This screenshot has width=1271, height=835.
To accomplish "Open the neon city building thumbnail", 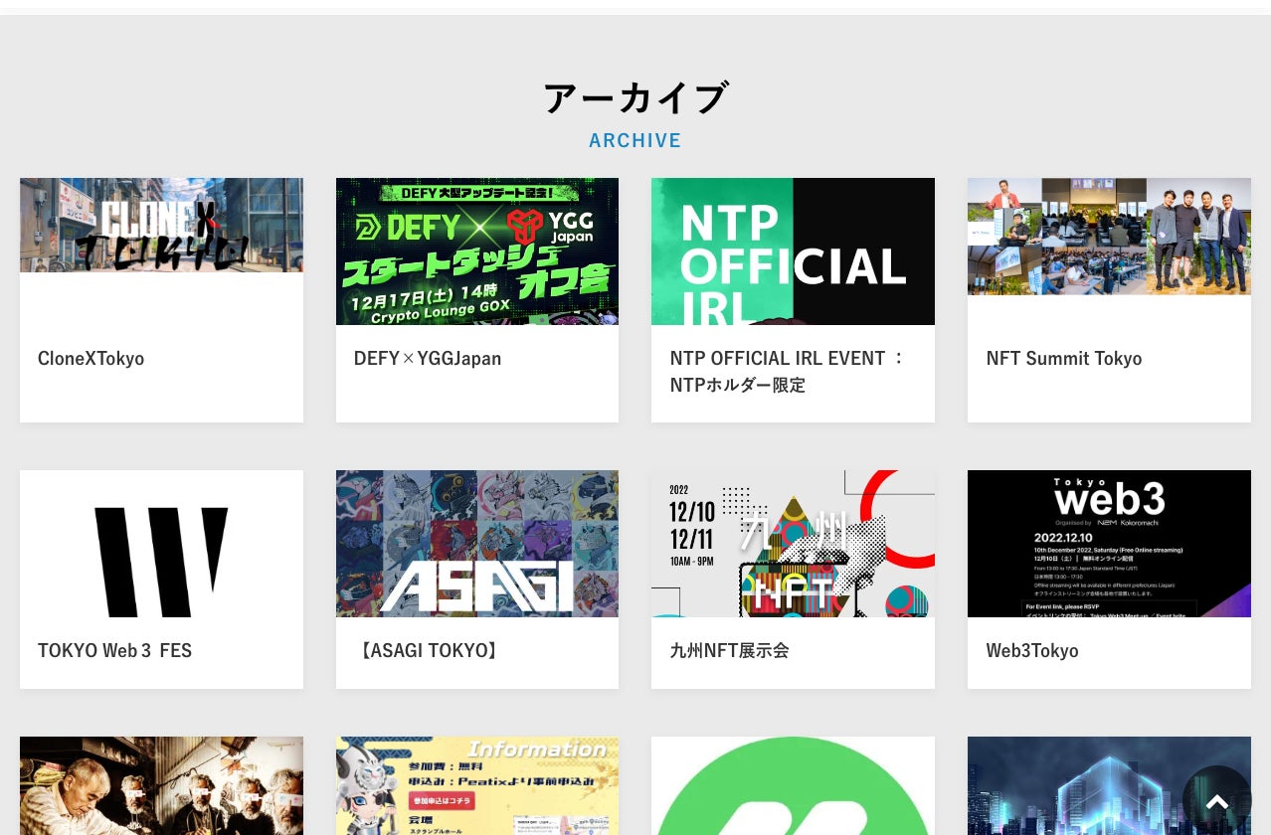I will 1109,785.
